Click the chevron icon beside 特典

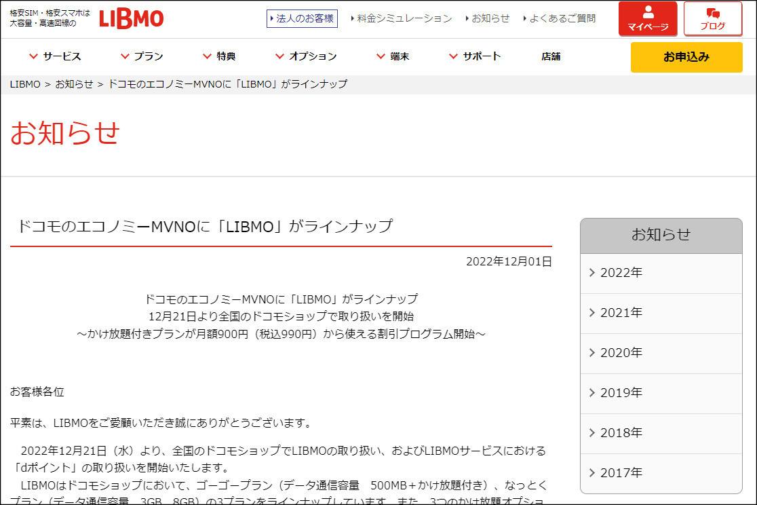click(208, 57)
